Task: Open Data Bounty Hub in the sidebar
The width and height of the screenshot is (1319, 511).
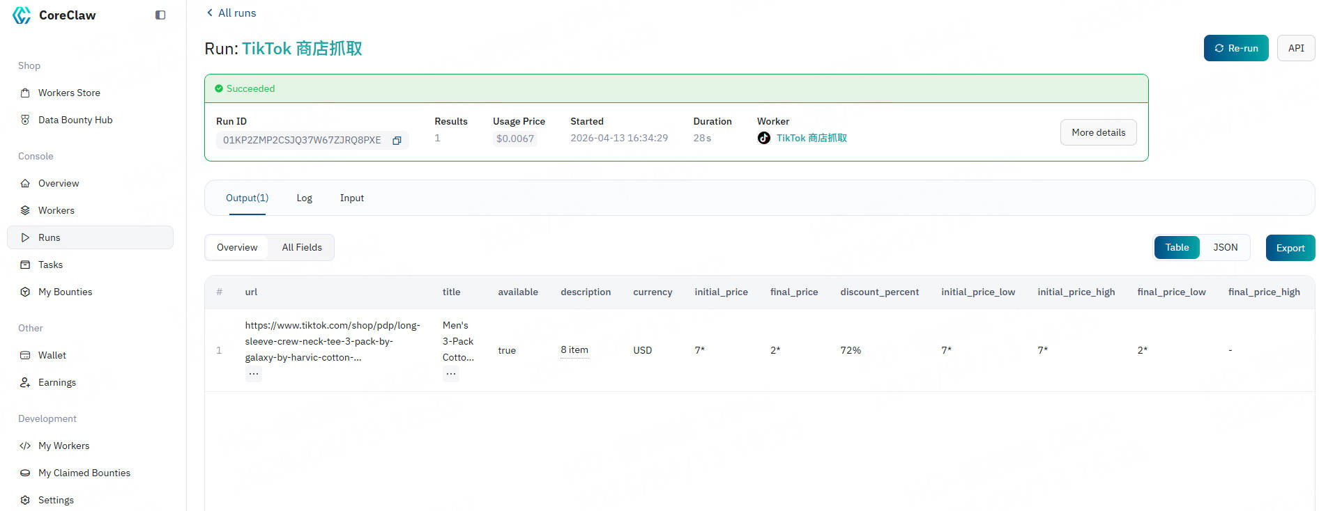Action: coord(75,120)
